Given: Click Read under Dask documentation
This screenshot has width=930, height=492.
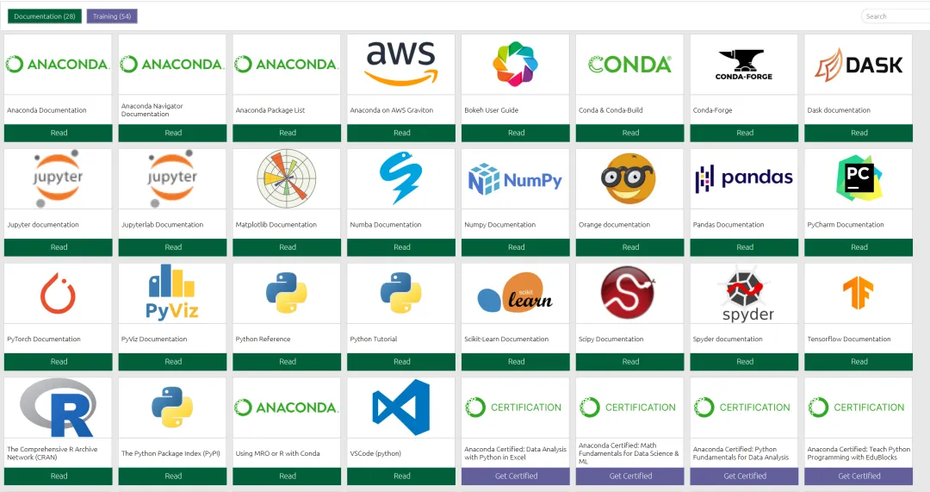Looking at the screenshot, I should (859, 133).
